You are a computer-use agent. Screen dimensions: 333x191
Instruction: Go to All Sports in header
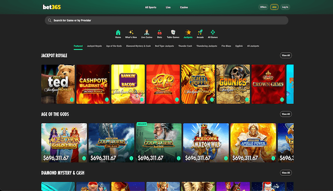click(x=150, y=7)
